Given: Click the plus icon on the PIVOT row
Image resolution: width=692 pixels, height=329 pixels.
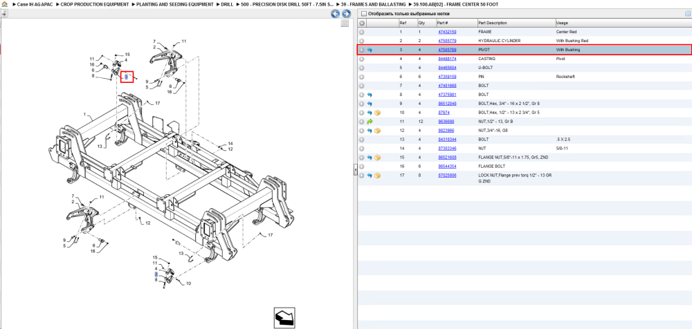Looking at the screenshot, I should coord(361,50).
